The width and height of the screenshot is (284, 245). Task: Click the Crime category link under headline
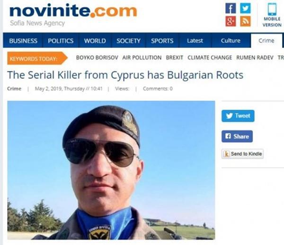(14, 89)
